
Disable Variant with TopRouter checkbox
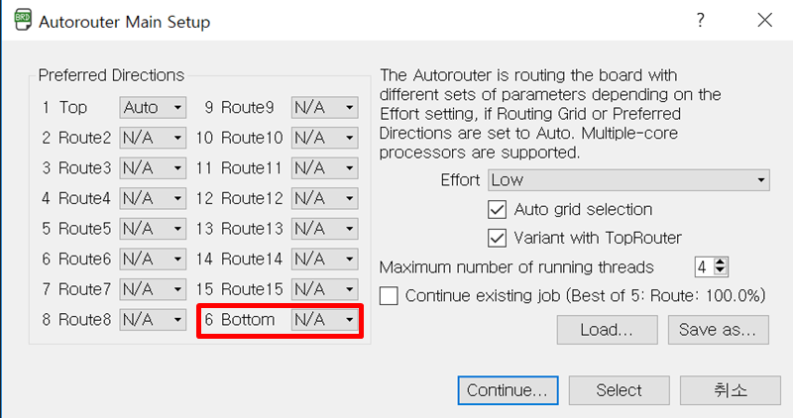pos(498,238)
